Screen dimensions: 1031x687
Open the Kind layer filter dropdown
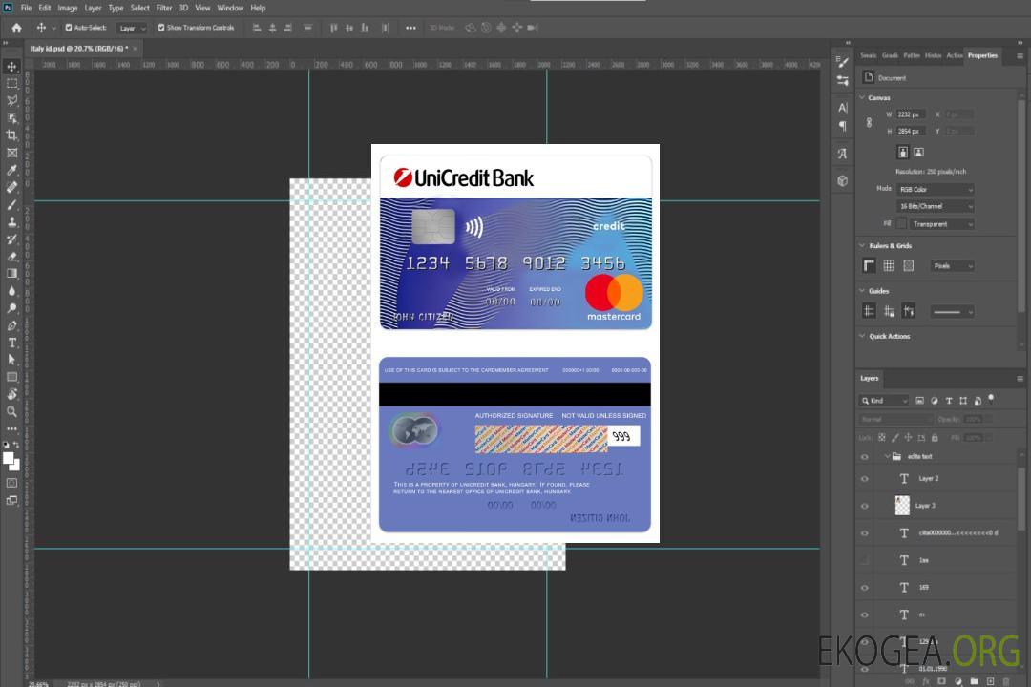click(884, 401)
